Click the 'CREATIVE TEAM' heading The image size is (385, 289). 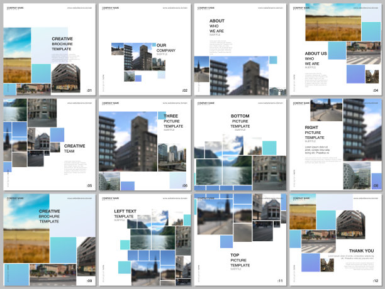[x=74, y=148]
